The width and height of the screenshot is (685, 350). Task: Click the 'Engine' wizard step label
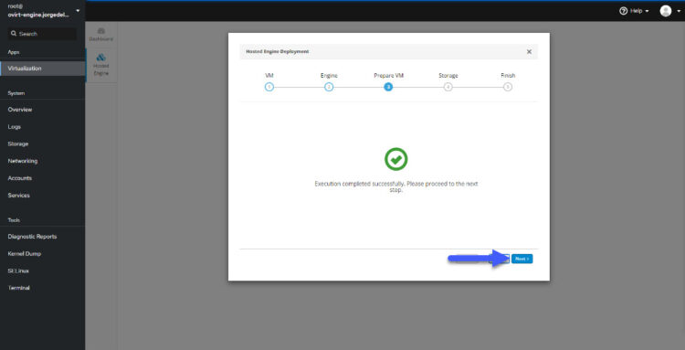(329, 76)
